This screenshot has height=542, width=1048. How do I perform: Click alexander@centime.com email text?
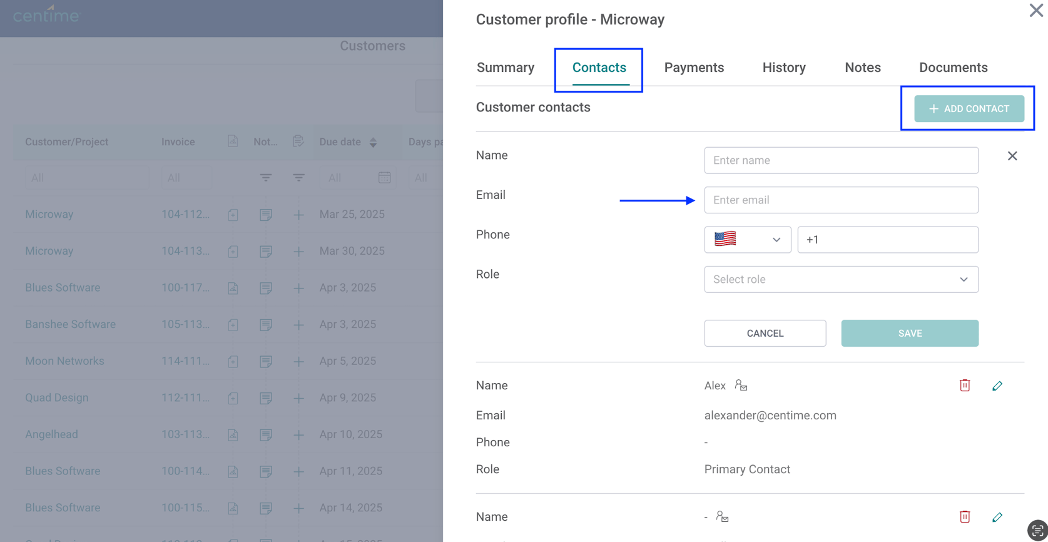click(x=770, y=416)
